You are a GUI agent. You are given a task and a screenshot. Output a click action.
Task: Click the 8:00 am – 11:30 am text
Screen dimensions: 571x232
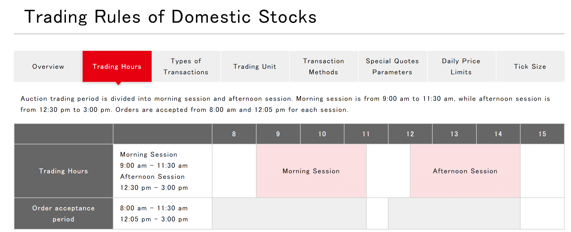click(154, 208)
